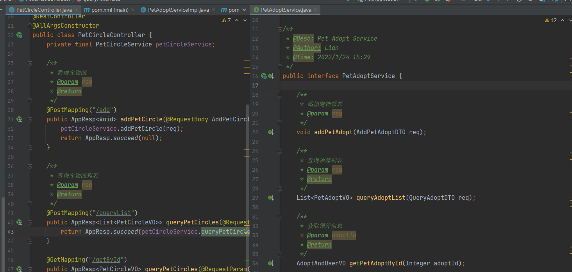Click yellow warning stripe mark beside left line 25
The height and width of the screenshot is (272, 572).
(247, 60)
